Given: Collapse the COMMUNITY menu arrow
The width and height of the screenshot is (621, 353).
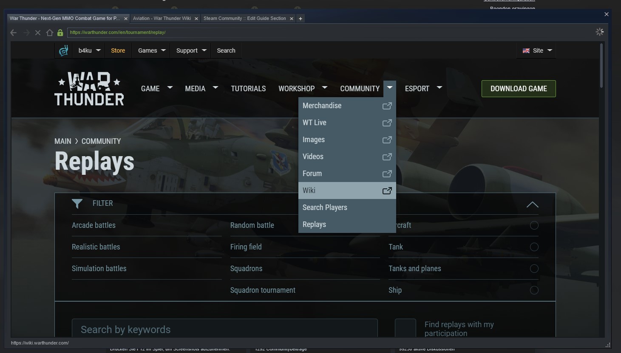Looking at the screenshot, I should 390,88.
